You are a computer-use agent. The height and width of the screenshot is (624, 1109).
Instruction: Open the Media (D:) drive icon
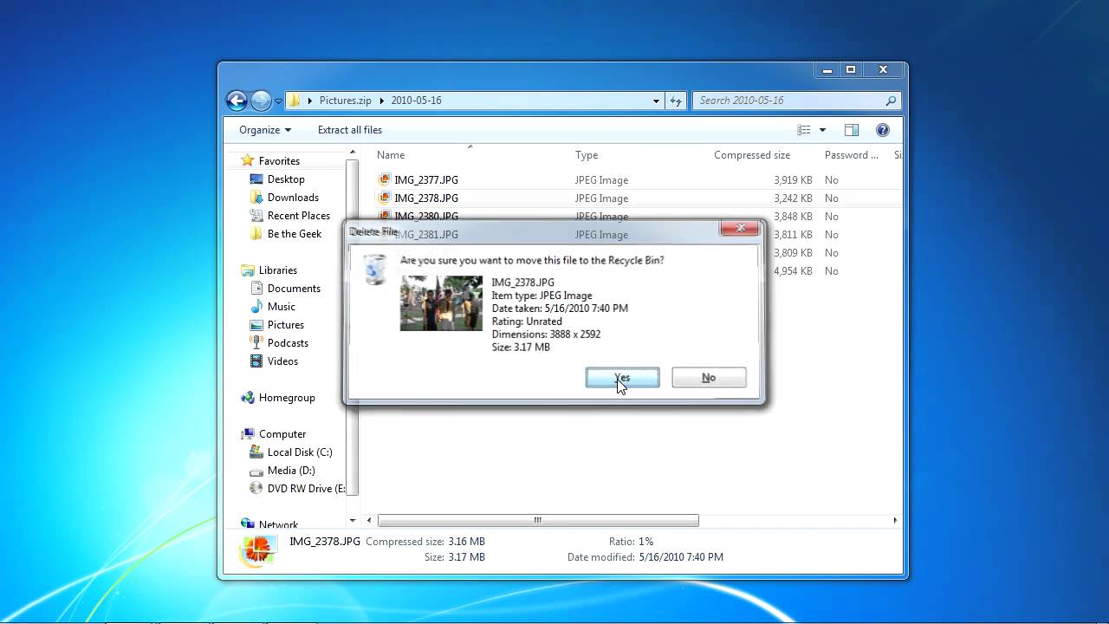click(x=256, y=471)
